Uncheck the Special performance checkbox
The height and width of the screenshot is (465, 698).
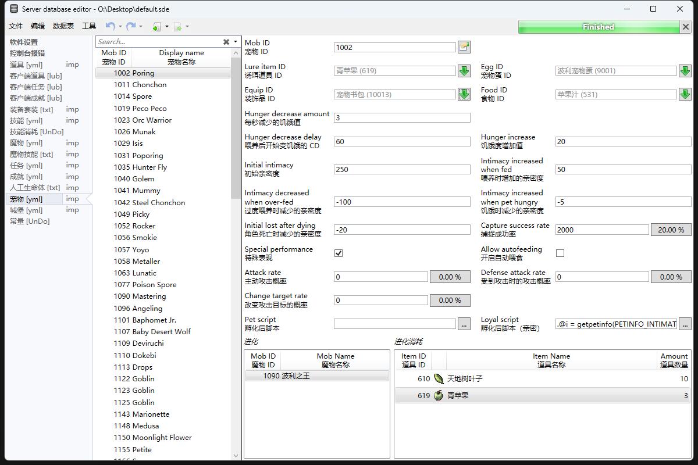pos(339,253)
